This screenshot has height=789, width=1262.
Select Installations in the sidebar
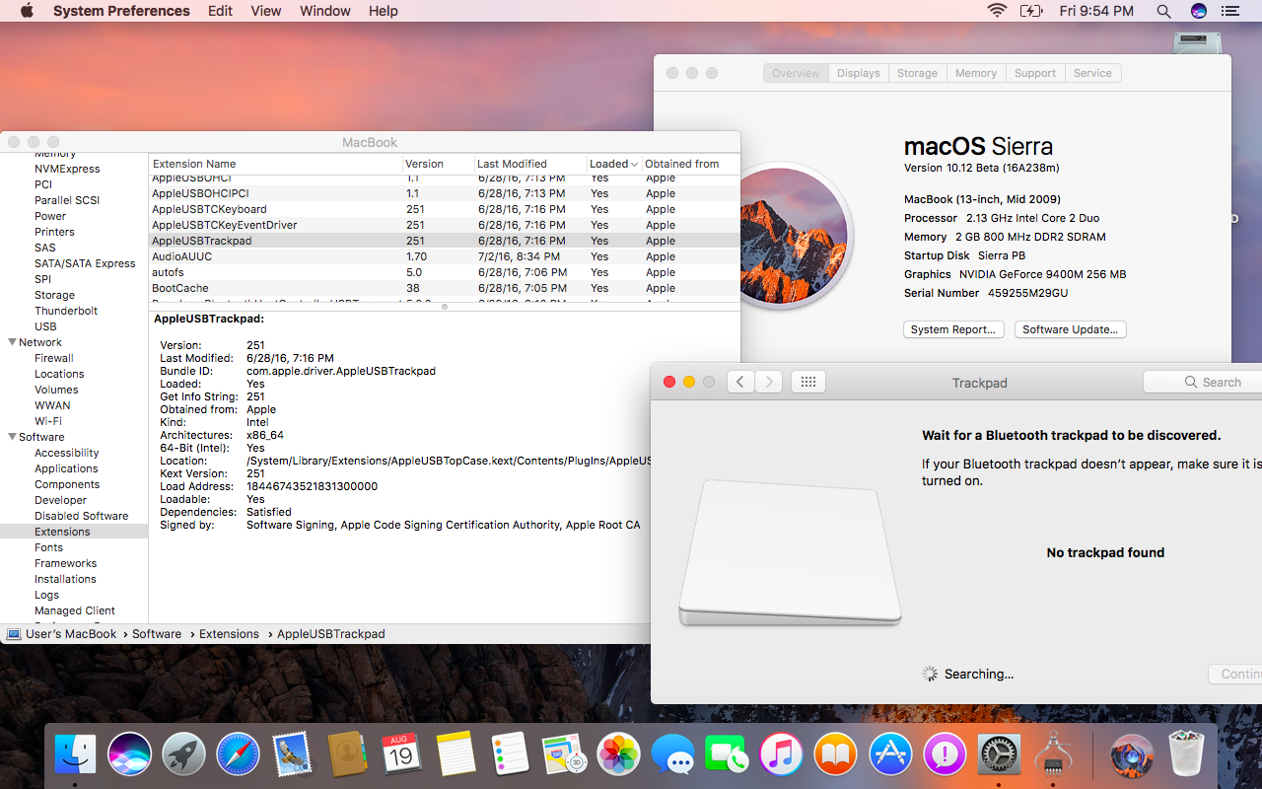coord(65,579)
